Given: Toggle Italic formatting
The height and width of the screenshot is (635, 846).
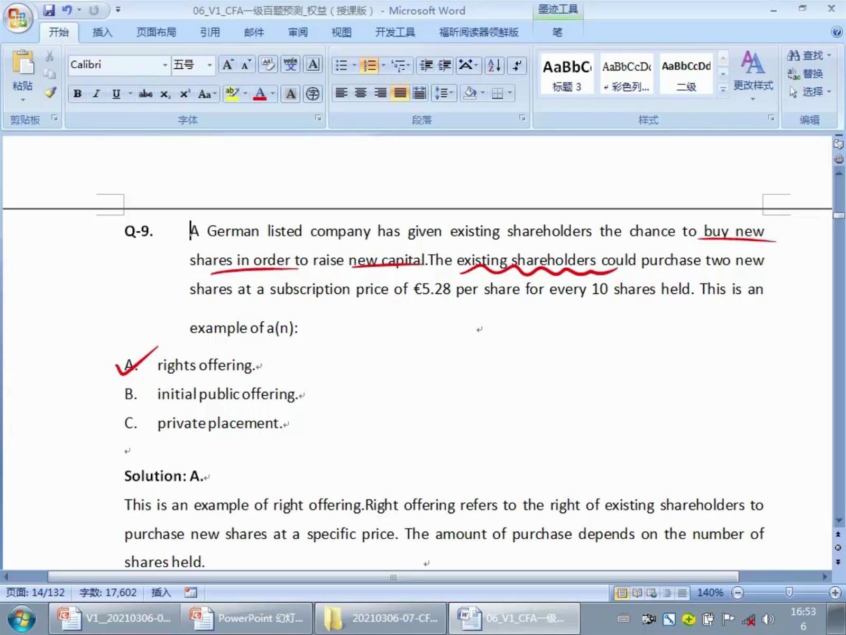Looking at the screenshot, I should [96, 94].
